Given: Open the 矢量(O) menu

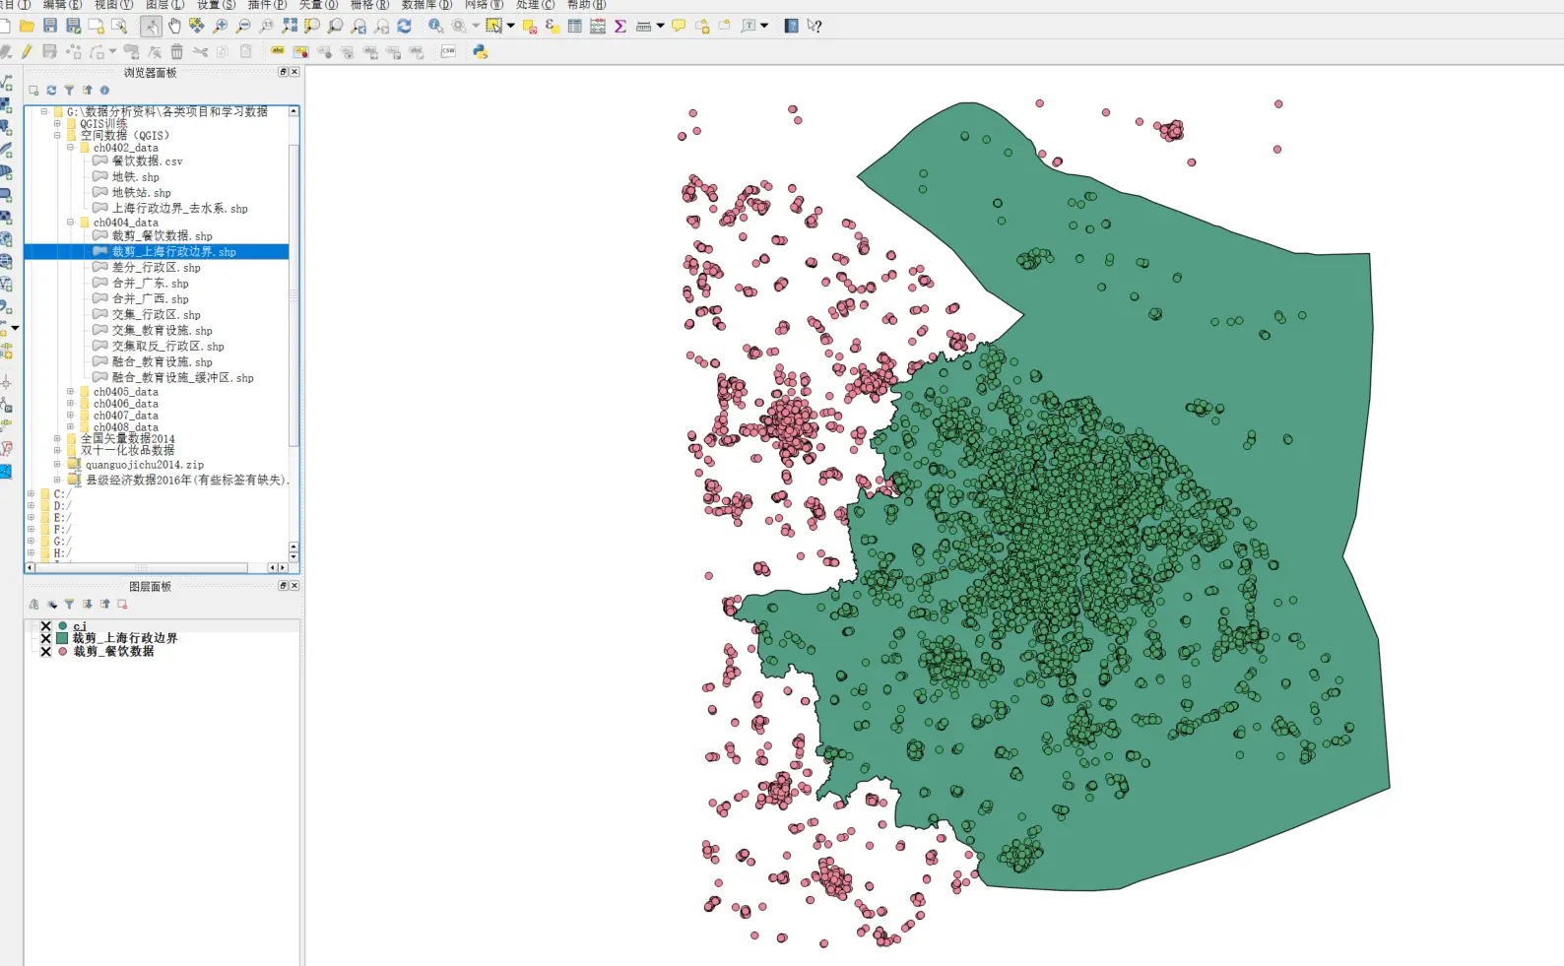Looking at the screenshot, I should tap(318, 5).
